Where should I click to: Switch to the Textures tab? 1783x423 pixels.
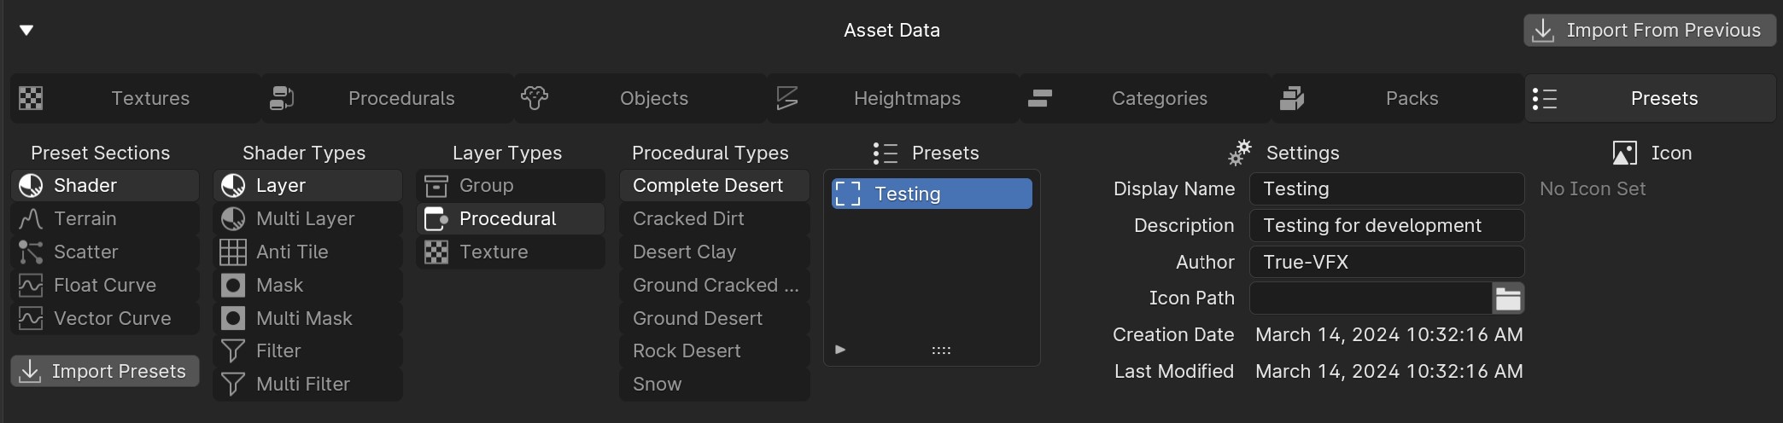click(135, 99)
